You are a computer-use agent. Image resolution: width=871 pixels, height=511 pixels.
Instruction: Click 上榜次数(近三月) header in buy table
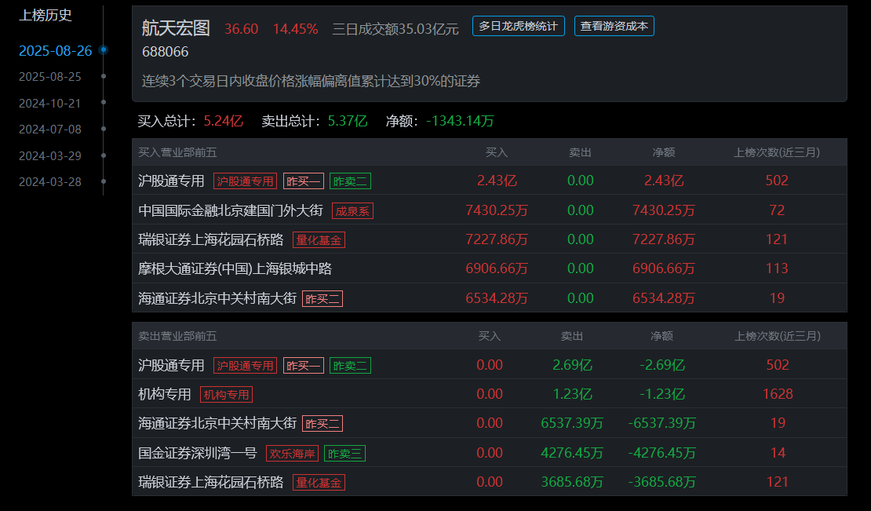[x=777, y=152]
